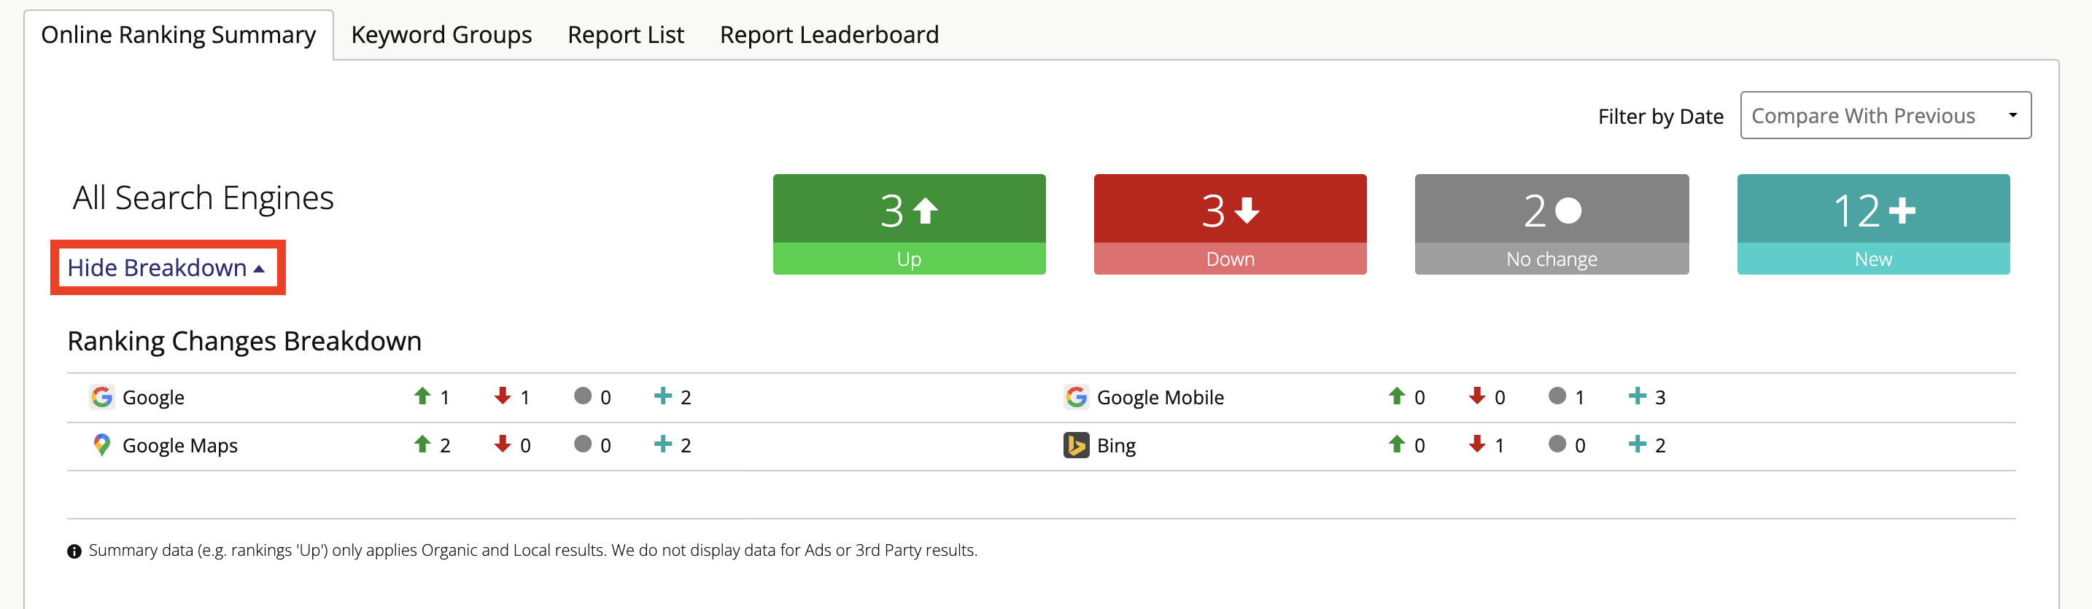This screenshot has height=609, width=2092.
Task: Select the Online Ranking Summary tab
Action: pyautogui.click(x=178, y=35)
